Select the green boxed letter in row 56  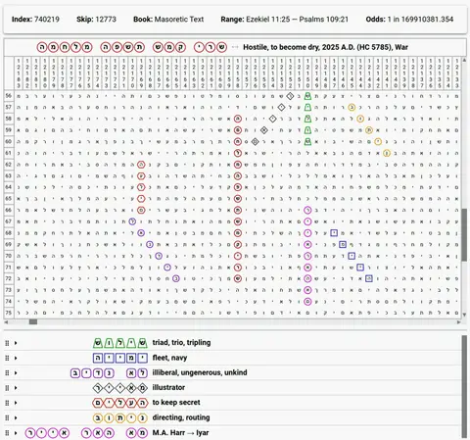pyautogui.click(x=307, y=96)
